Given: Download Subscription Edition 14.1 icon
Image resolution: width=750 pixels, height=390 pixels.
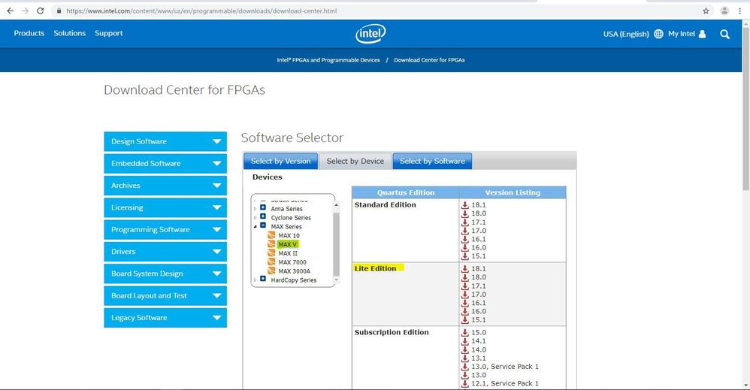Looking at the screenshot, I should pyautogui.click(x=465, y=341).
